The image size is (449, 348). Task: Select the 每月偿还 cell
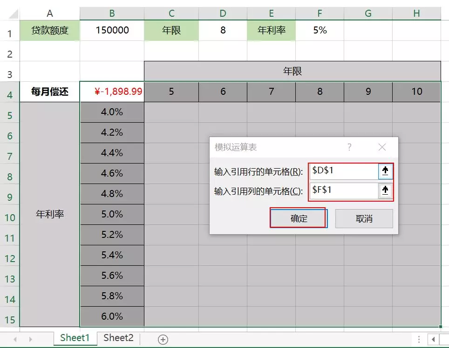click(x=49, y=92)
